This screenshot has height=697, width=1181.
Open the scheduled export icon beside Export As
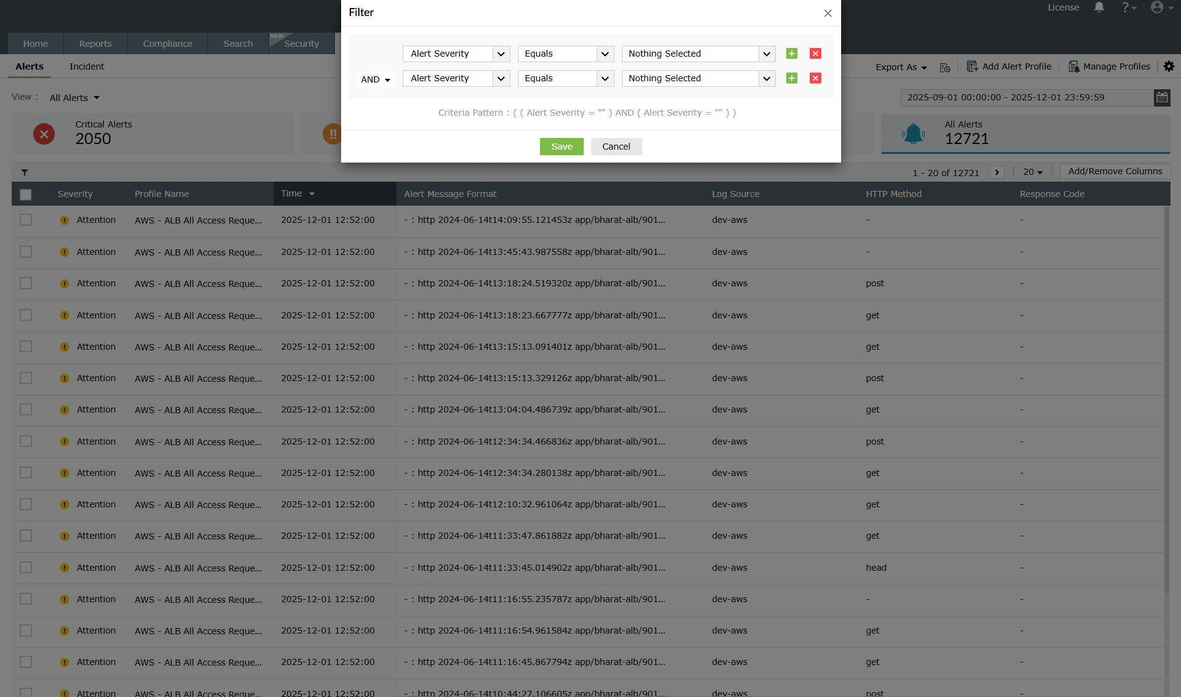pyautogui.click(x=945, y=68)
